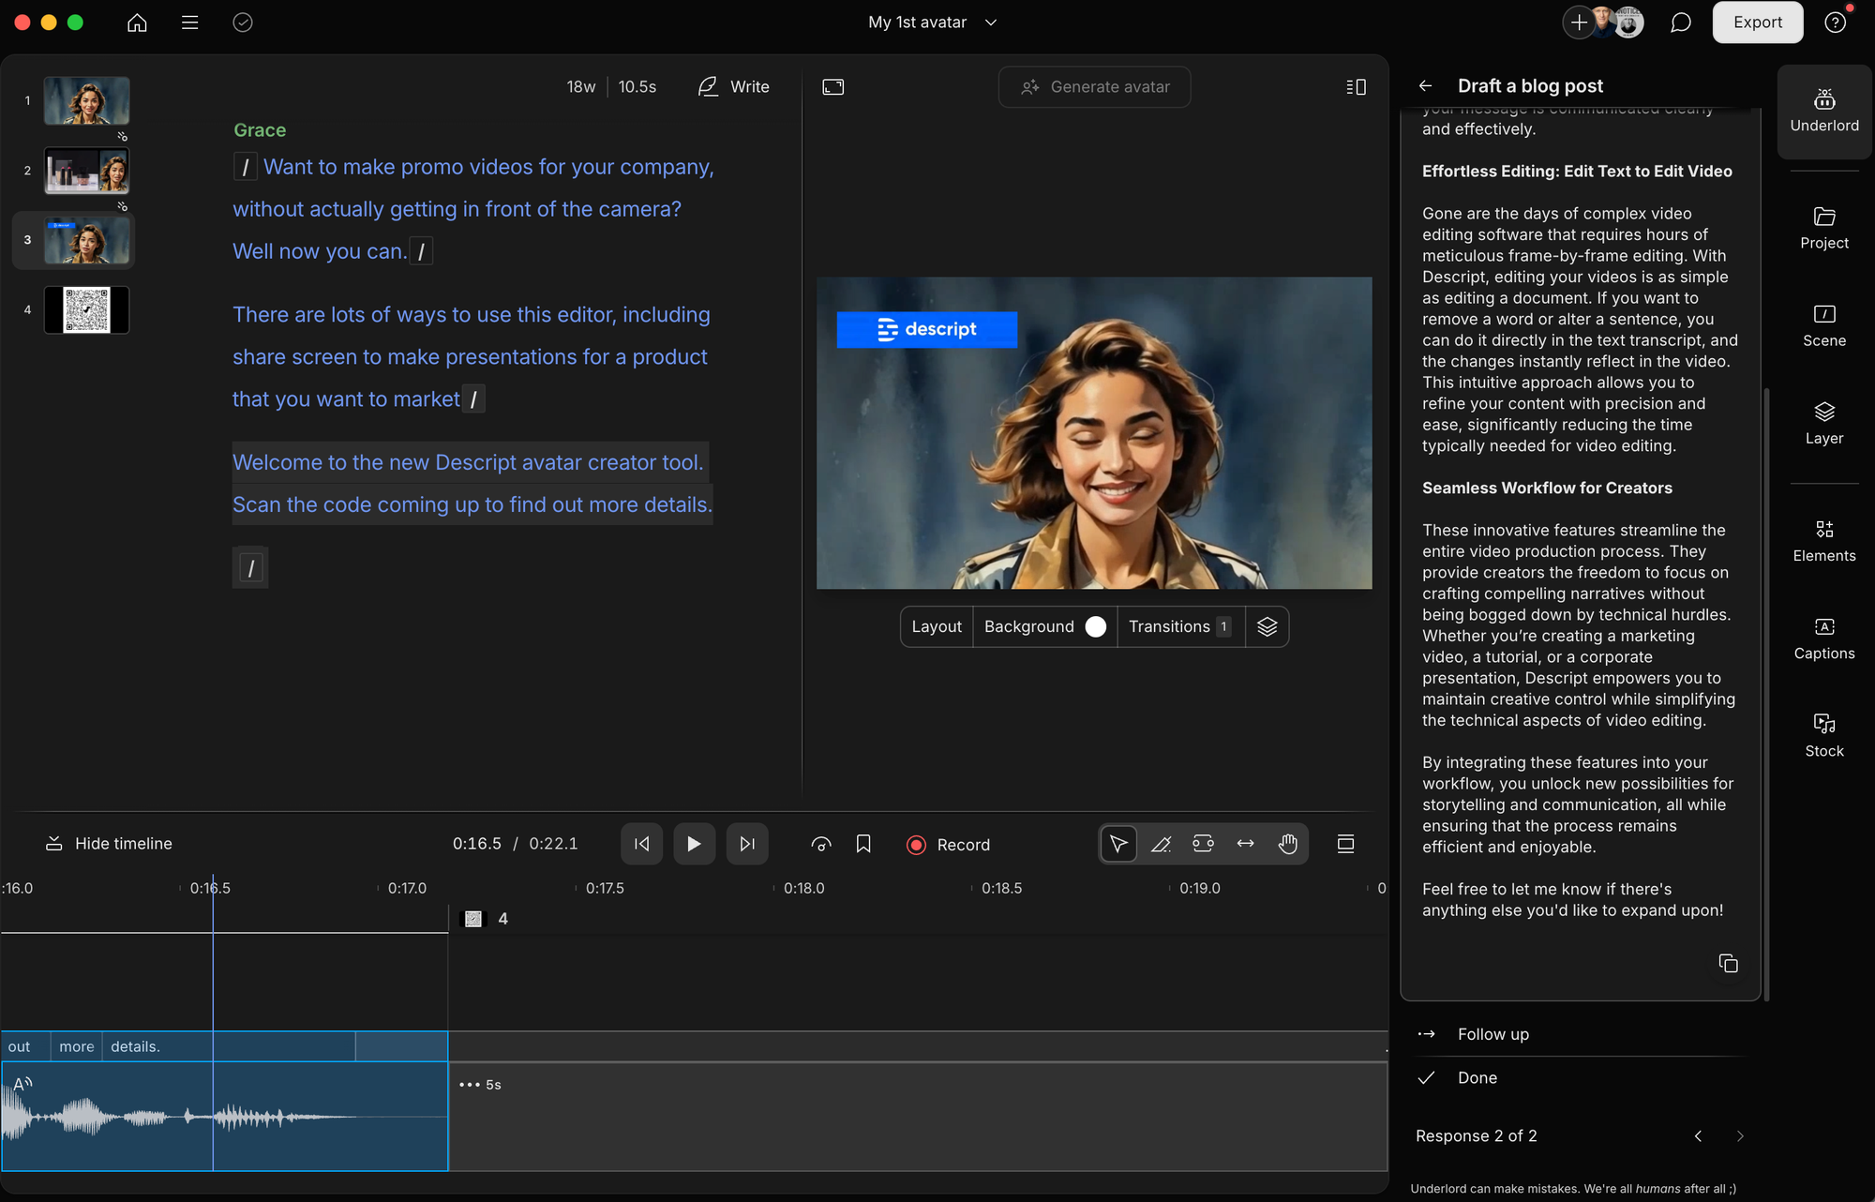Open the My 1st avatar project dropdown
This screenshot has width=1875, height=1202.
click(932, 23)
